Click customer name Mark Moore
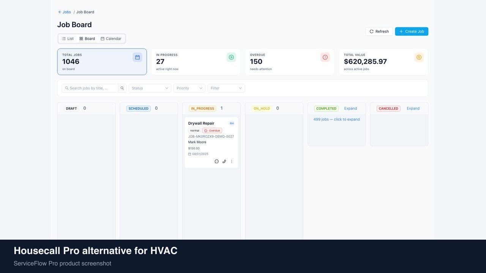 (197, 142)
